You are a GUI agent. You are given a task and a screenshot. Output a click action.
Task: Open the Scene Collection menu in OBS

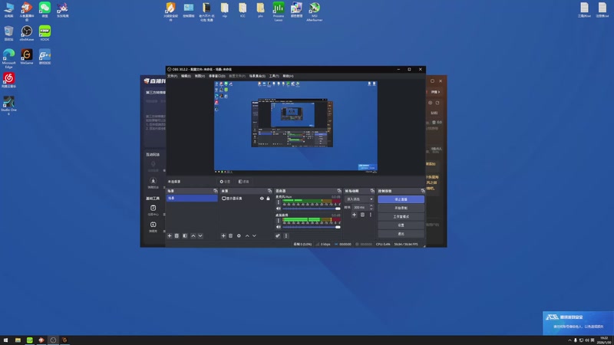[x=257, y=76]
